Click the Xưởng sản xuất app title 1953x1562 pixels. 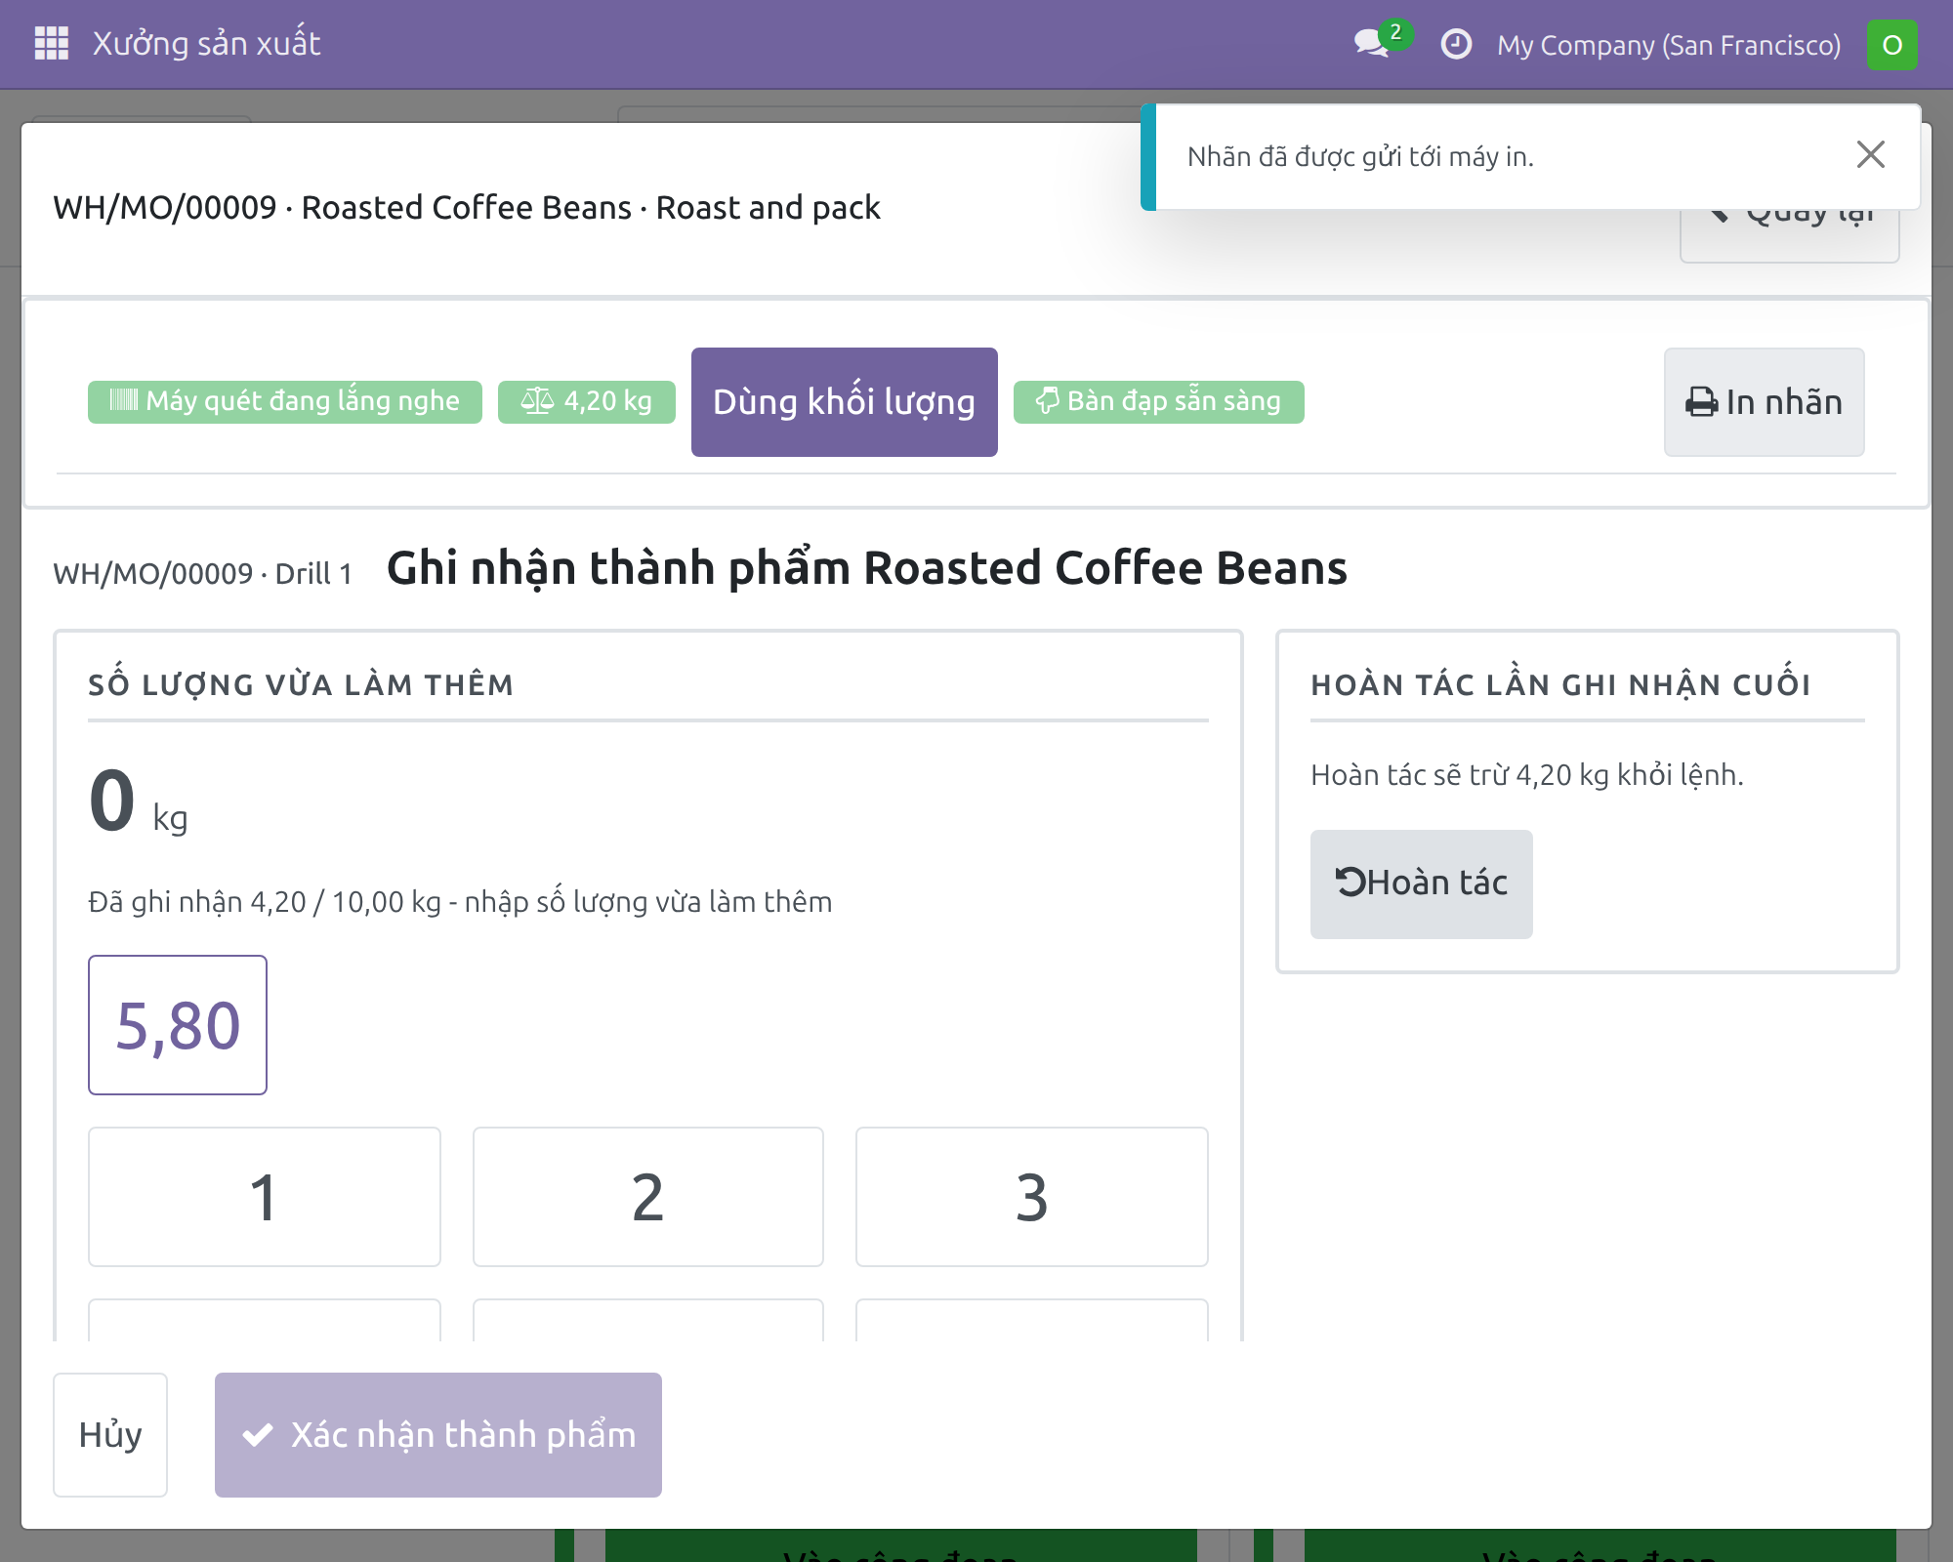click(206, 44)
